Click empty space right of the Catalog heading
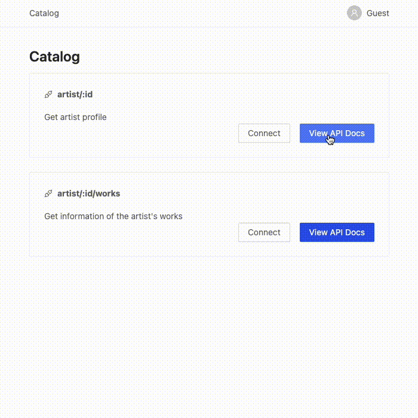The image size is (418, 418). click(x=239, y=57)
